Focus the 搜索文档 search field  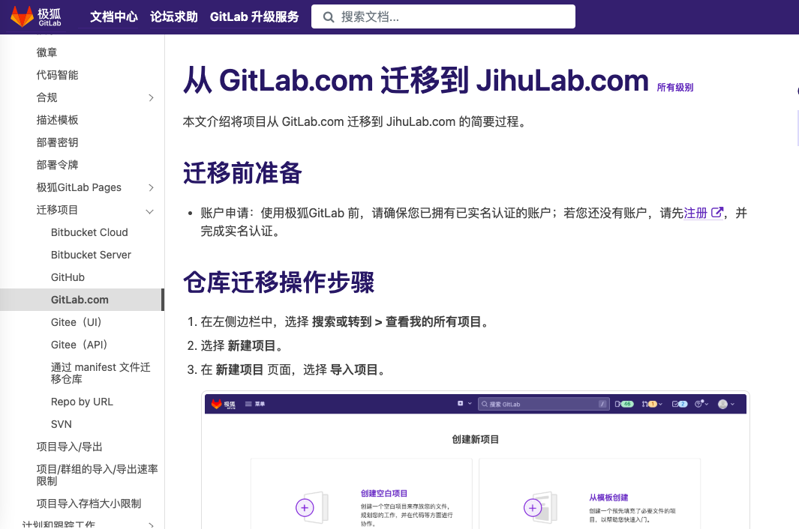click(x=443, y=16)
